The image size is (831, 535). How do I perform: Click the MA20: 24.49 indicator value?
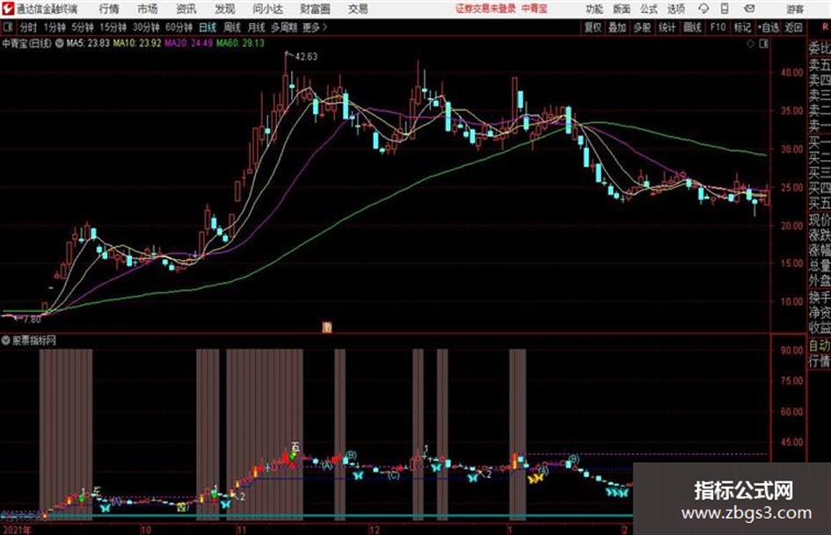[189, 43]
